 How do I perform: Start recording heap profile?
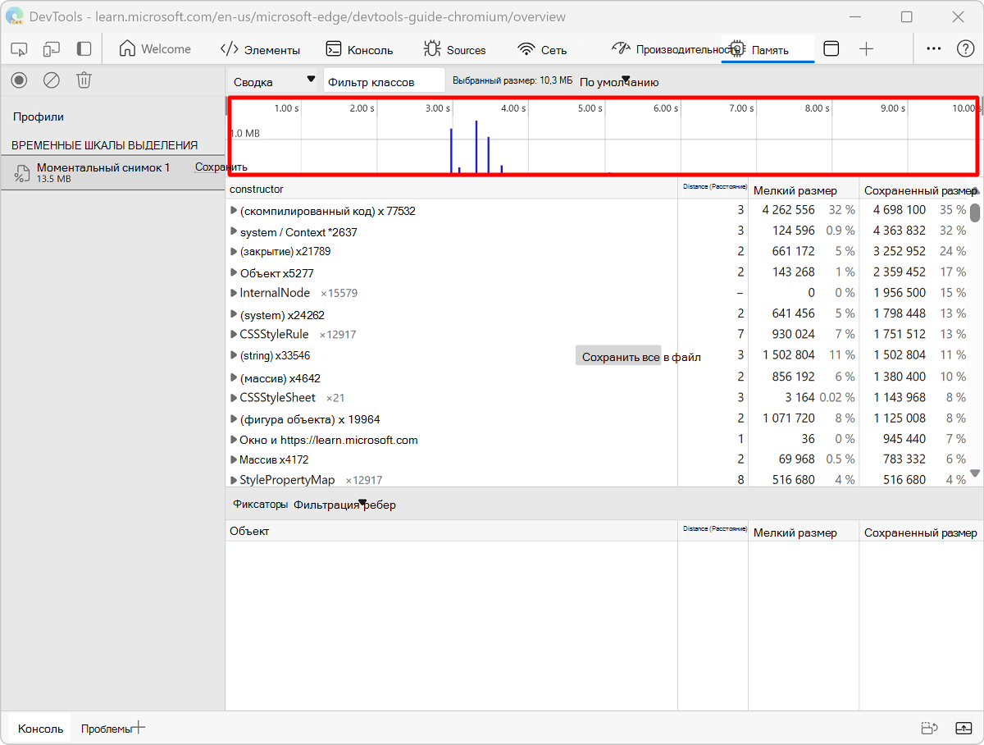(20, 80)
